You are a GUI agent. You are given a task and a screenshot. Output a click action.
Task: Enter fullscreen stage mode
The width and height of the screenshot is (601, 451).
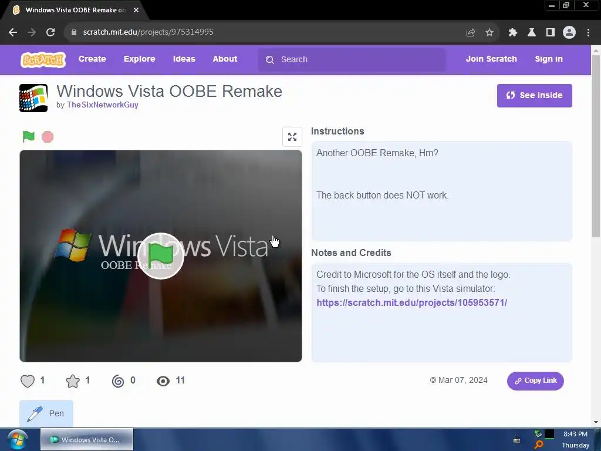coord(292,137)
